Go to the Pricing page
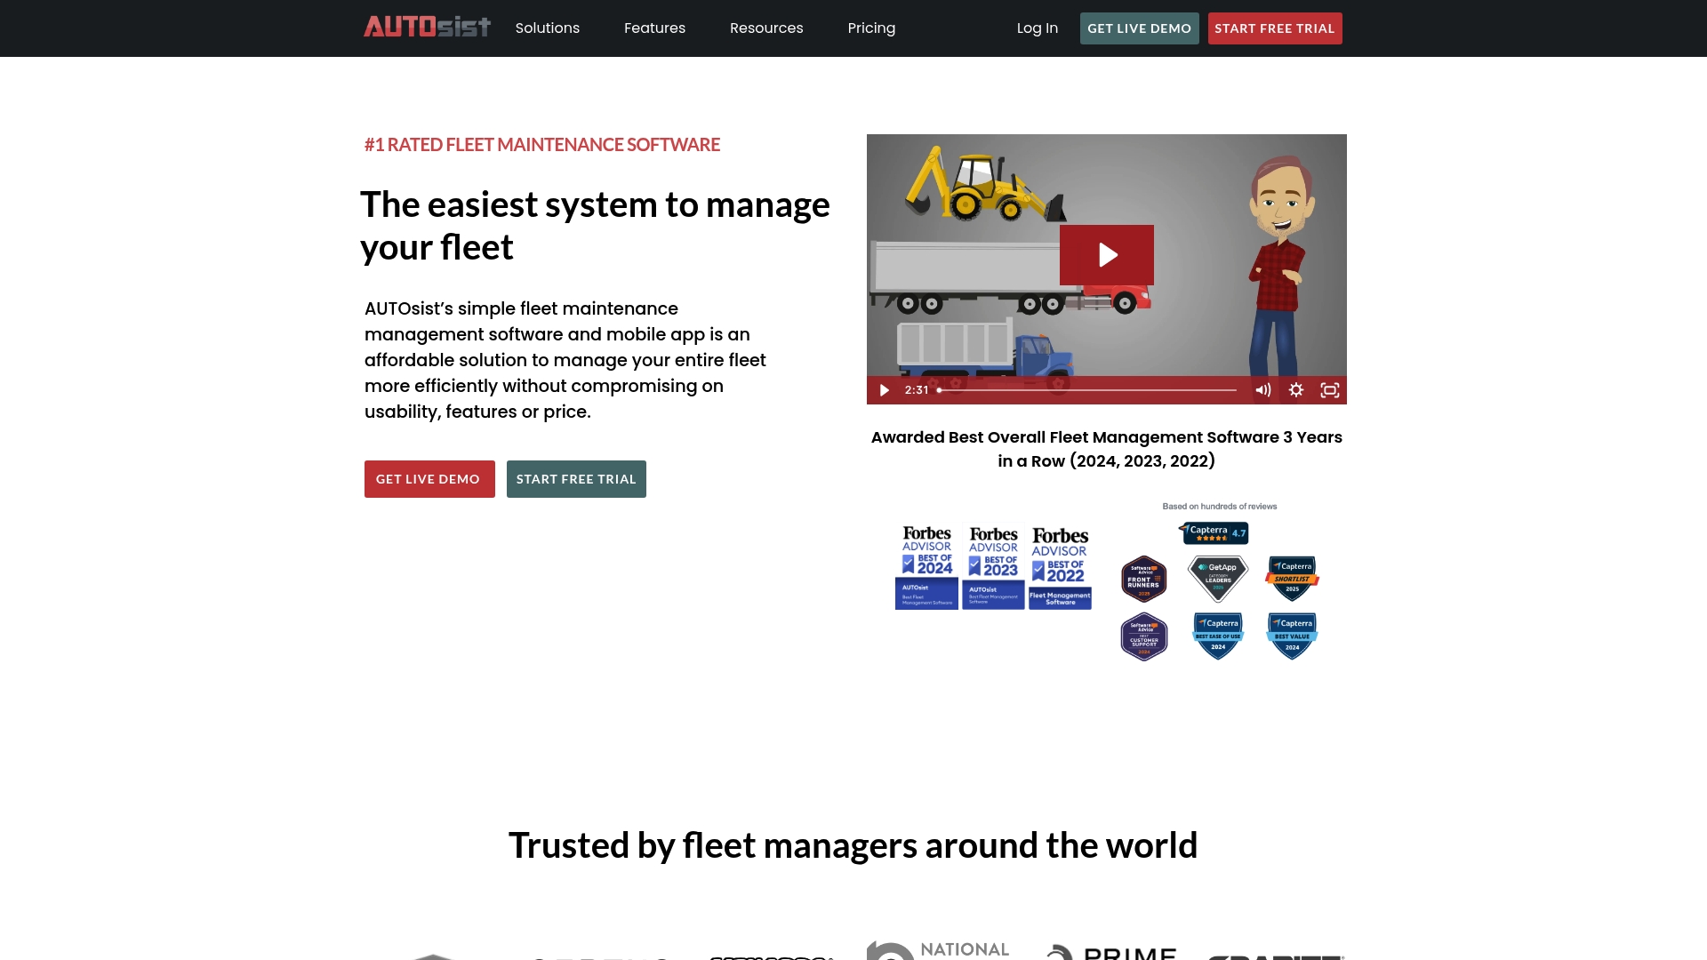Viewport: 1707px width, 960px height. click(x=870, y=28)
